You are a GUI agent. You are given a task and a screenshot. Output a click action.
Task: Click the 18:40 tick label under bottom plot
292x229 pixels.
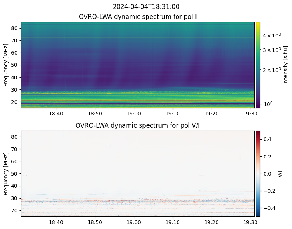tap(56, 222)
